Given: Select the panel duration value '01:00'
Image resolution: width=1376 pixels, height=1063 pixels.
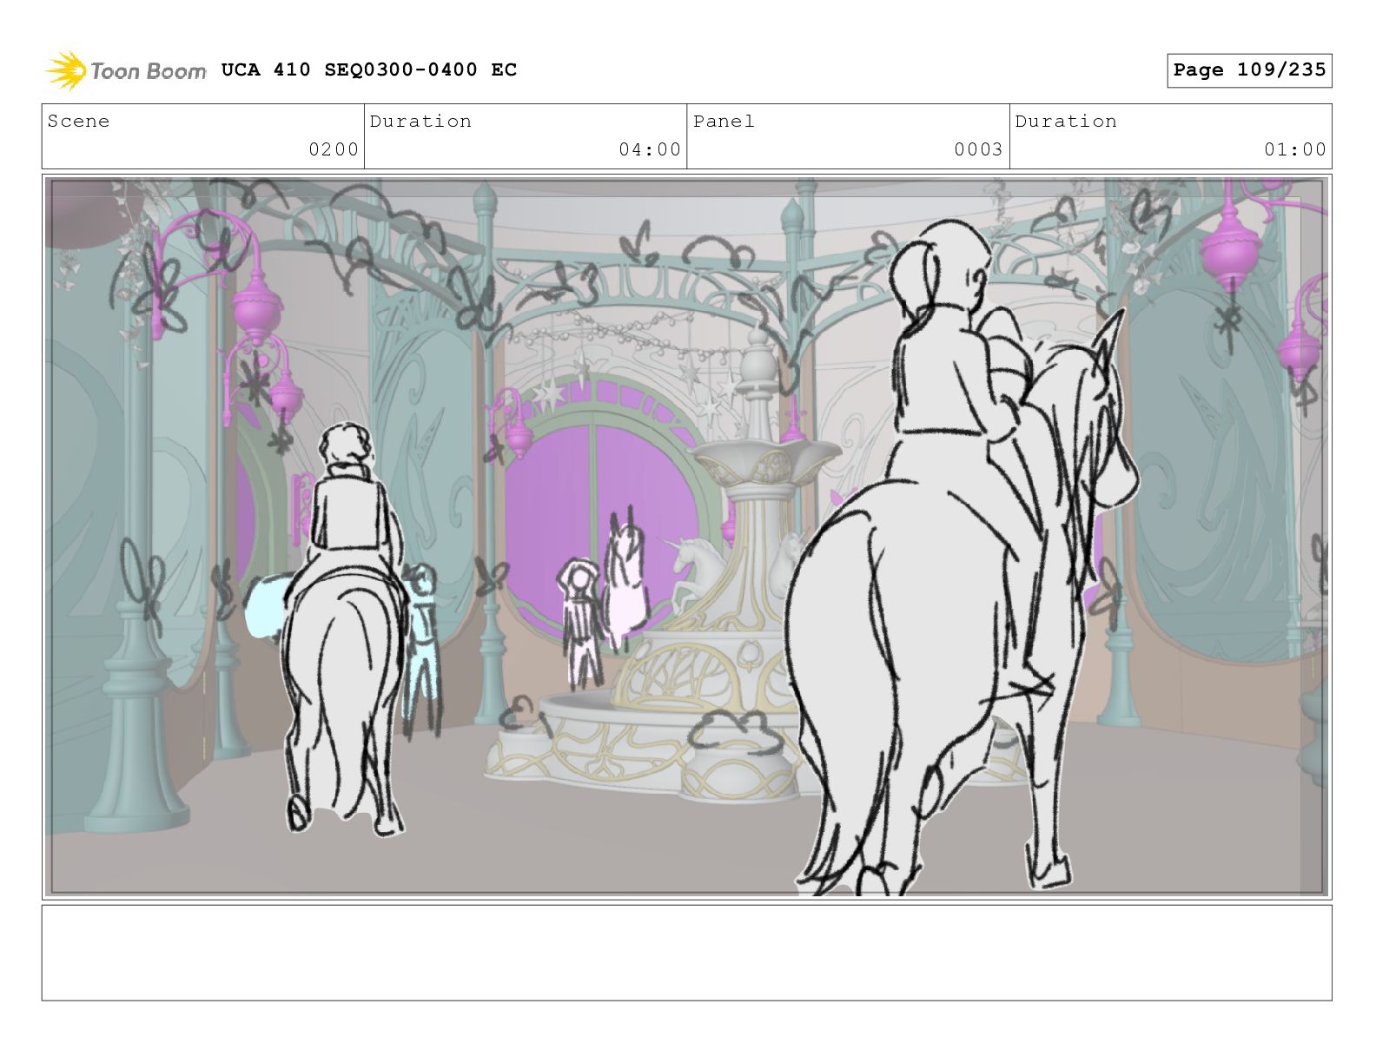Looking at the screenshot, I should tap(1295, 149).
